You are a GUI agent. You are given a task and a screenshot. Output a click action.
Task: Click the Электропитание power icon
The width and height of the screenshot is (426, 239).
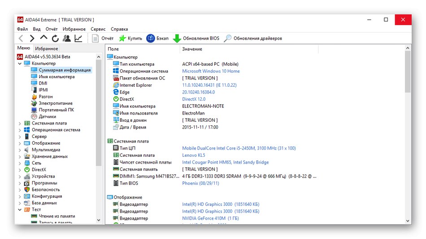tap(34, 103)
